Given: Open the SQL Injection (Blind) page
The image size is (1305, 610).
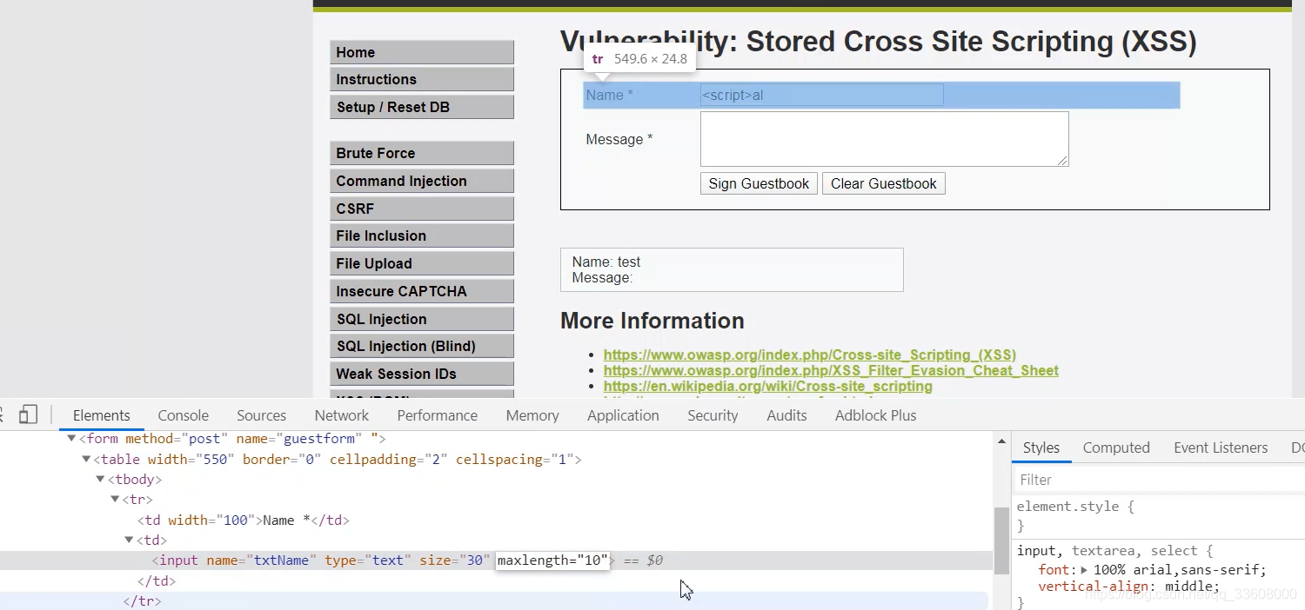Looking at the screenshot, I should coord(421,346).
